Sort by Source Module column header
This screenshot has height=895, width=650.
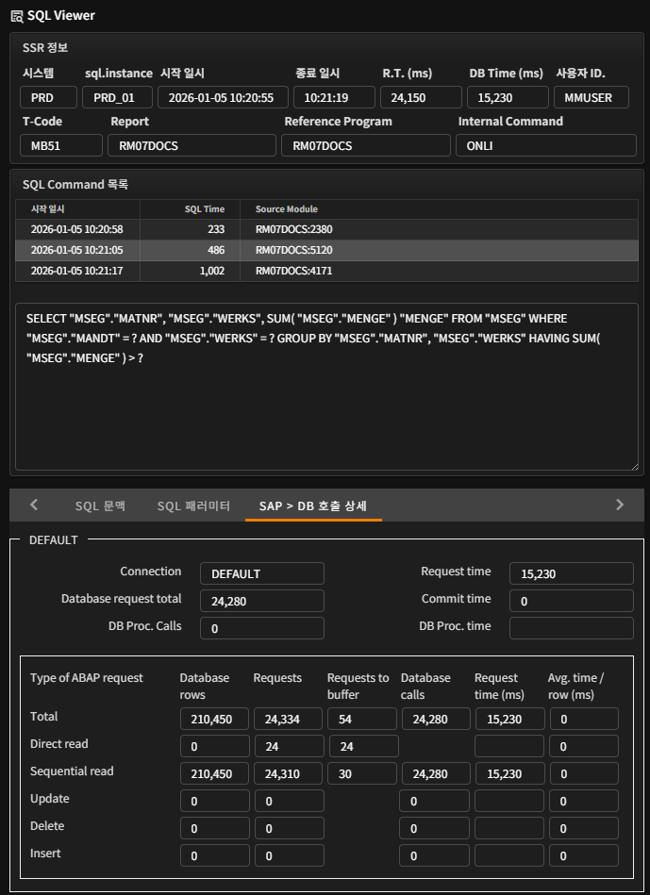coord(439,209)
